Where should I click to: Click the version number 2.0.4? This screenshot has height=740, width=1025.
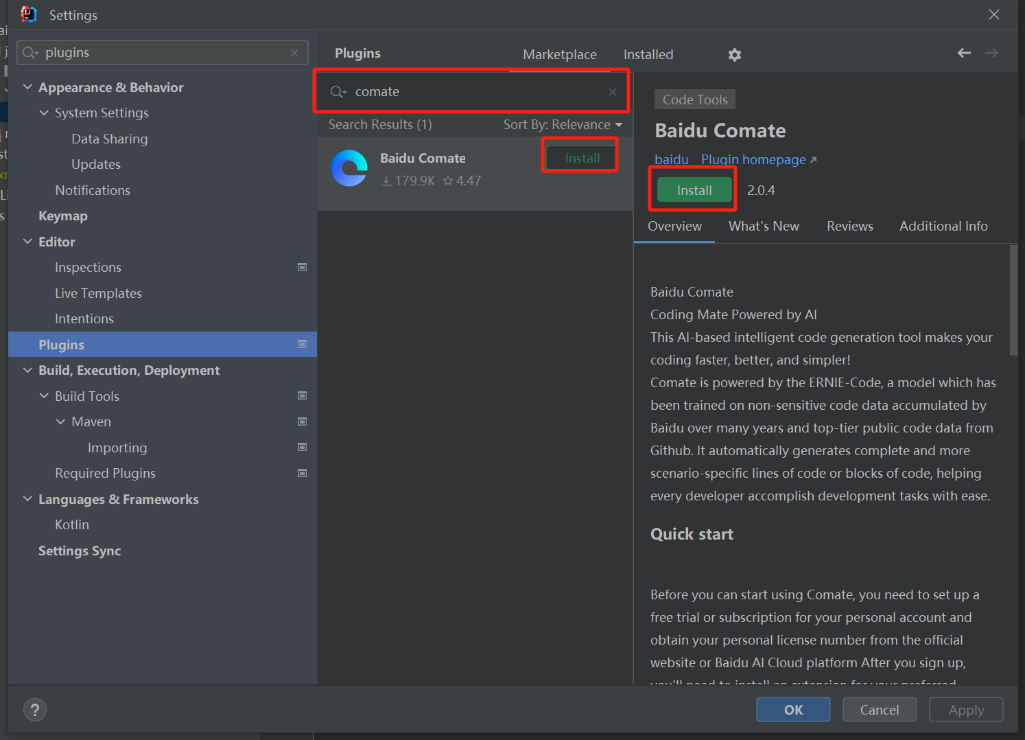pos(761,190)
